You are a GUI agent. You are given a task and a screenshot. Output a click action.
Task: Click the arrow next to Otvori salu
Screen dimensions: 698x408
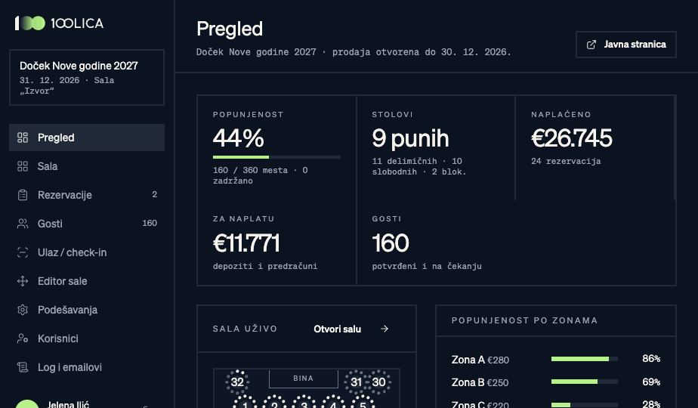coord(385,329)
